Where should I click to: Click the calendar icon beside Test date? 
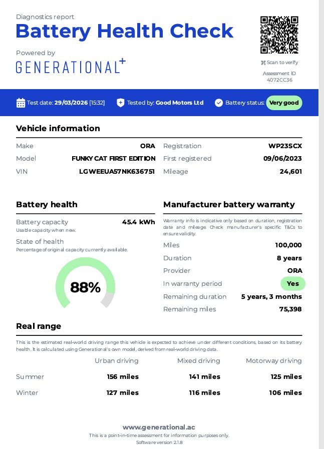[x=21, y=103]
